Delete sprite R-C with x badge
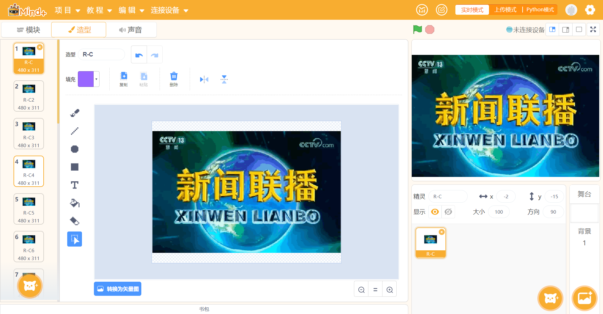Image resolution: width=603 pixels, height=314 pixels. point(442,232)
